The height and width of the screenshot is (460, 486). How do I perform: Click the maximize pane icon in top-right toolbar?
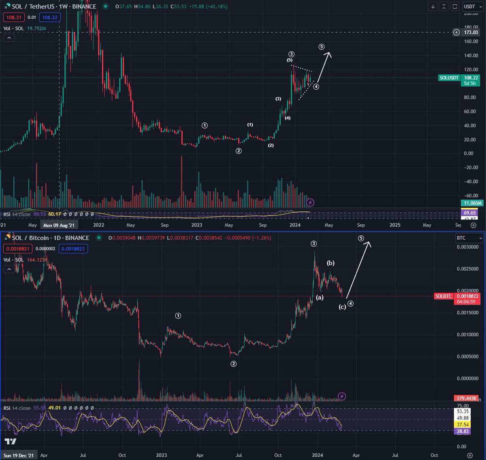click(454, 6)
